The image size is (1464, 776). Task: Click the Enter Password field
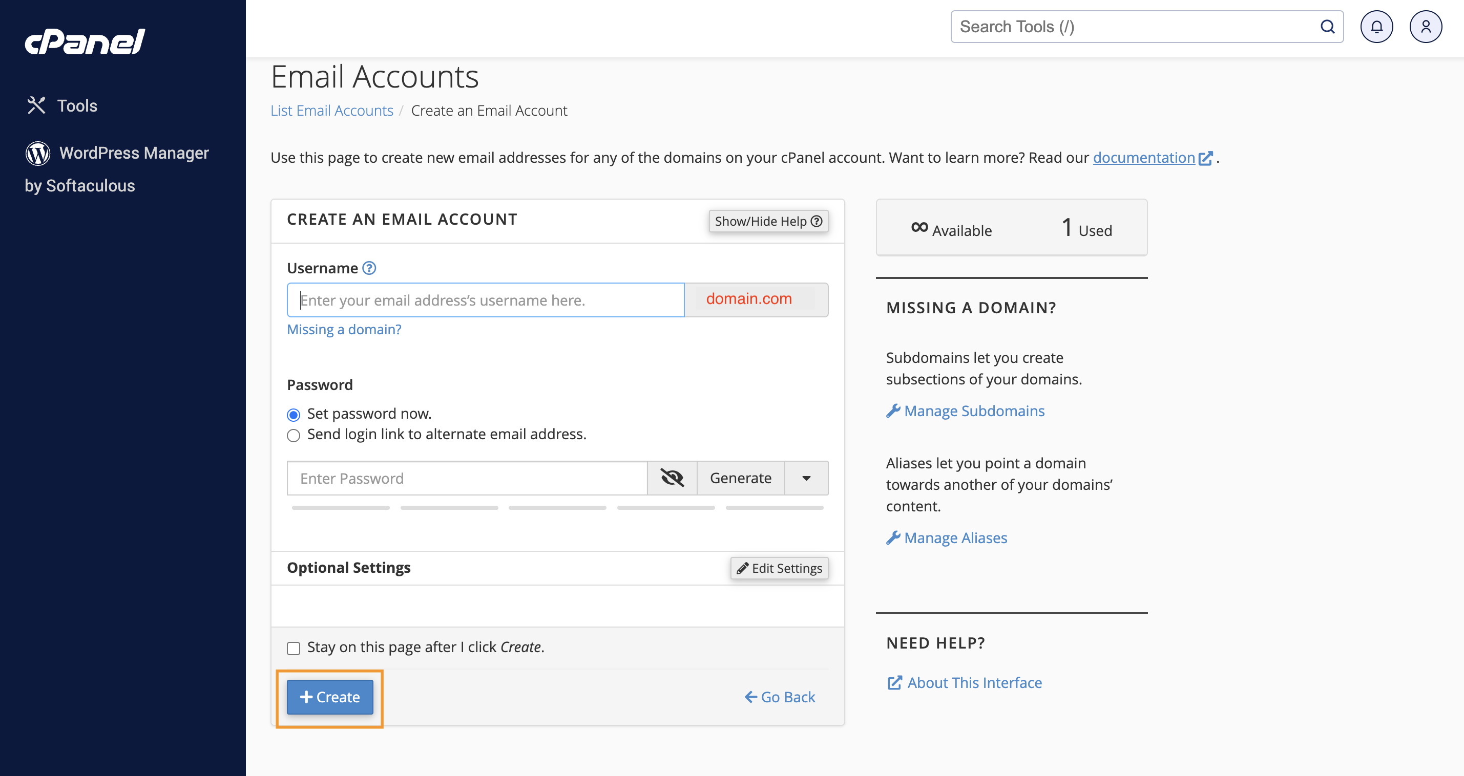pos(467,478)
